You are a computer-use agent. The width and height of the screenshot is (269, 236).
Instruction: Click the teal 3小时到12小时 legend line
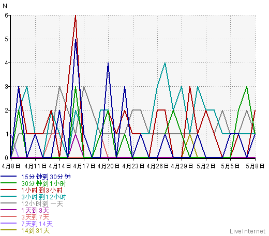[9, 196]
